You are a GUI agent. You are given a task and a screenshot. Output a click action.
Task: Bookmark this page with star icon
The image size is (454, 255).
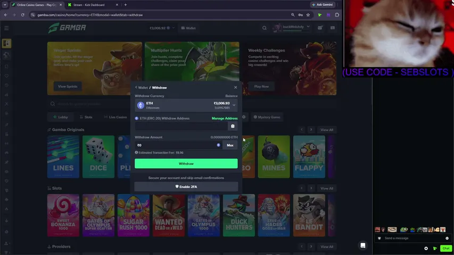(x=308, y=15)
